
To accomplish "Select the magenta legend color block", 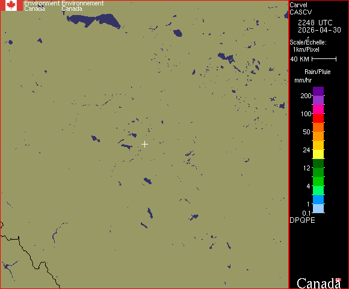I will [x=318, y=109].
